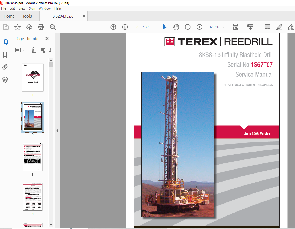Add the file to starred with the star icon
The height and width of the screenshot is (229, 295).
(x=18, y=27)
